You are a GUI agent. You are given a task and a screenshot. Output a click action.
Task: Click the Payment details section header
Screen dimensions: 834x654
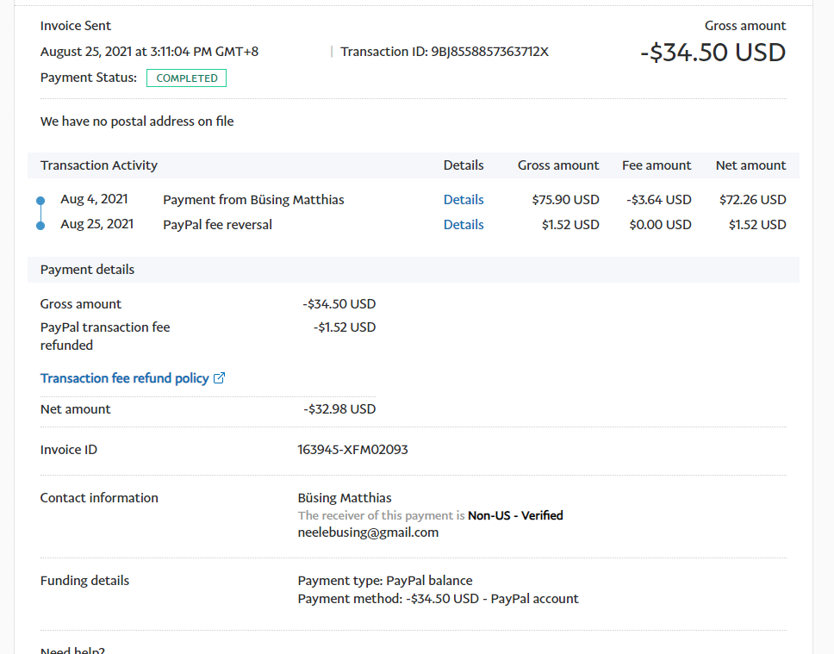coord(87,270)
